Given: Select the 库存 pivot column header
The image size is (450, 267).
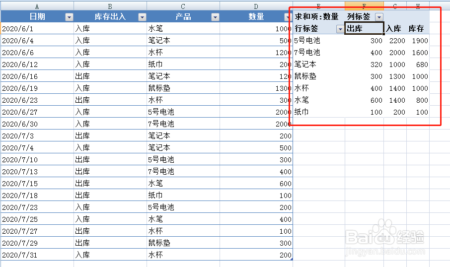Looking at the screenshot, I should click(418, 29).
